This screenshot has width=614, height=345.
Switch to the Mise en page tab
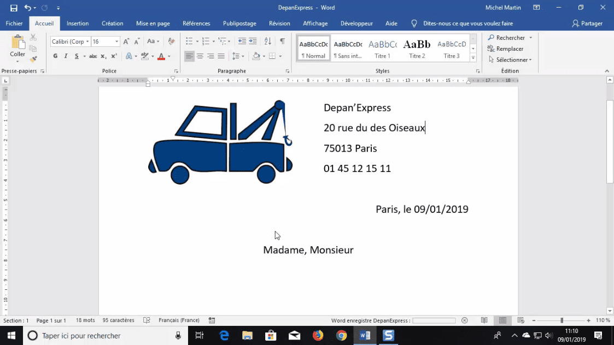click(x=153, y=23)
